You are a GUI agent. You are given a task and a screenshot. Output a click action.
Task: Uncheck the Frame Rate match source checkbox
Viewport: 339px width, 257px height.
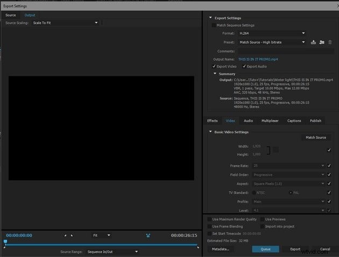pyautogui.click(x=329, y=166)
